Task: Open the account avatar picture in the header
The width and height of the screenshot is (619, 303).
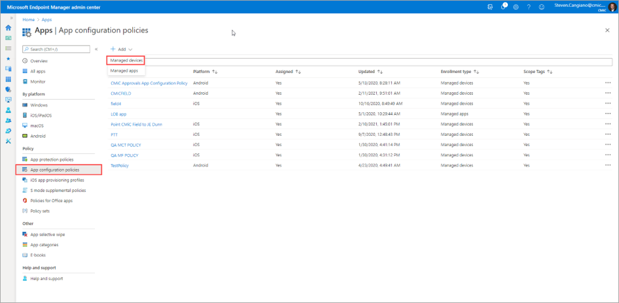Action: click(x=612, y=7)
